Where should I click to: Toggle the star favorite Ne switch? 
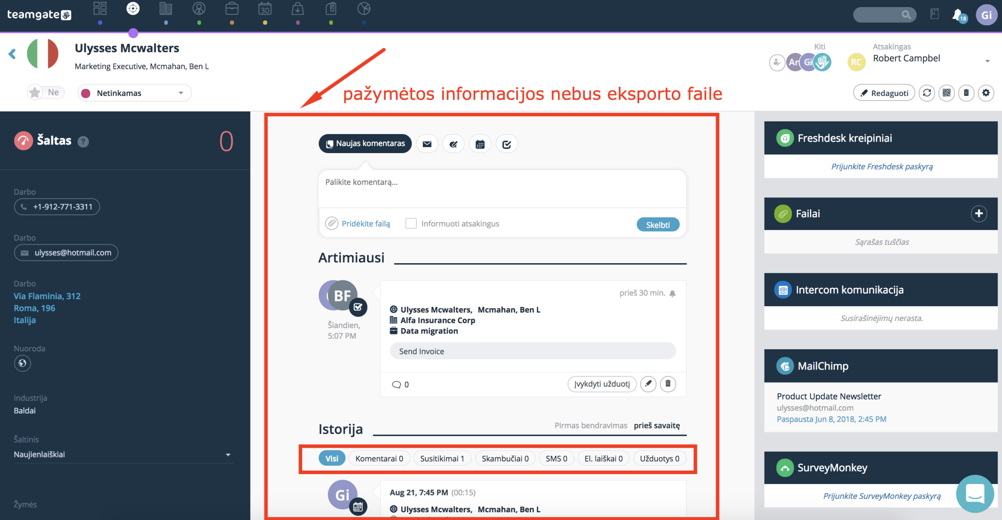click(x=46, y=93)
